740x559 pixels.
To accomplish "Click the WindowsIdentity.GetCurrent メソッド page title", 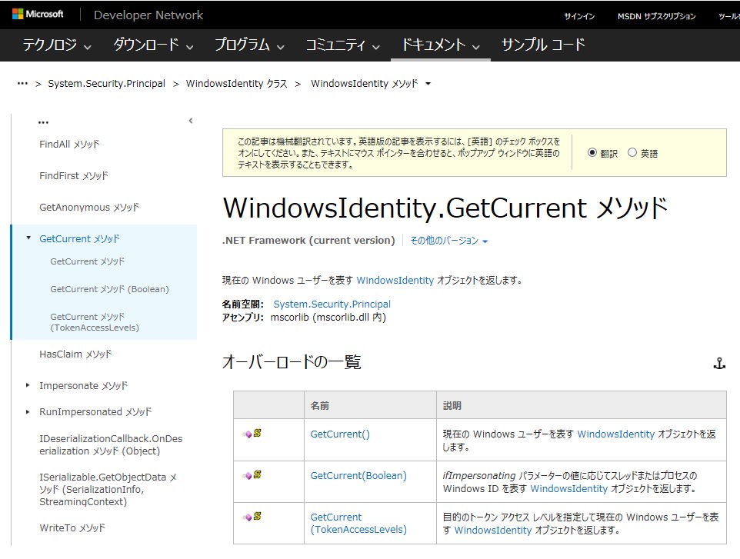I will (445, 208).
